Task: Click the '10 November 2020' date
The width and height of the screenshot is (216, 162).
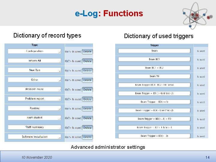Action: 37,157
